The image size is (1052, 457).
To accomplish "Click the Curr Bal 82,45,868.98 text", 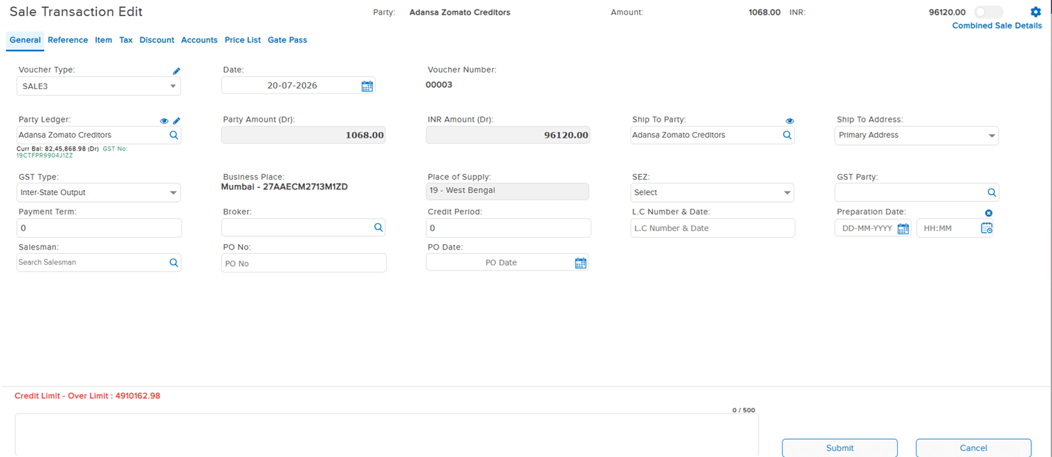I will click(57, 149).
